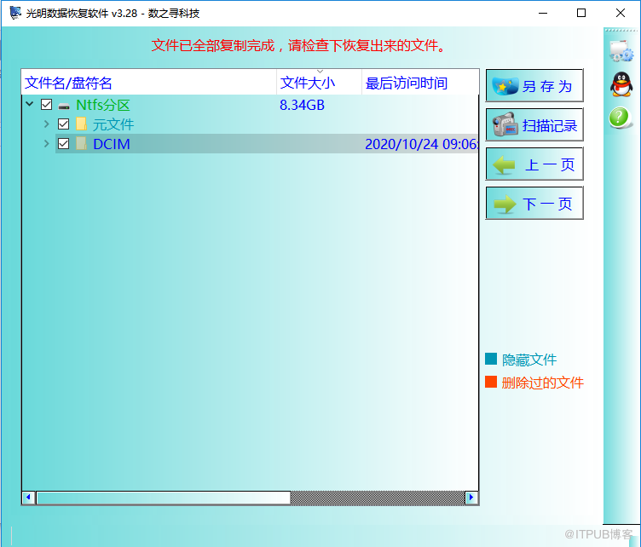The image size is (641, 547).
Task: Expand the 元文件 folder node
Action: click(46, 124)
